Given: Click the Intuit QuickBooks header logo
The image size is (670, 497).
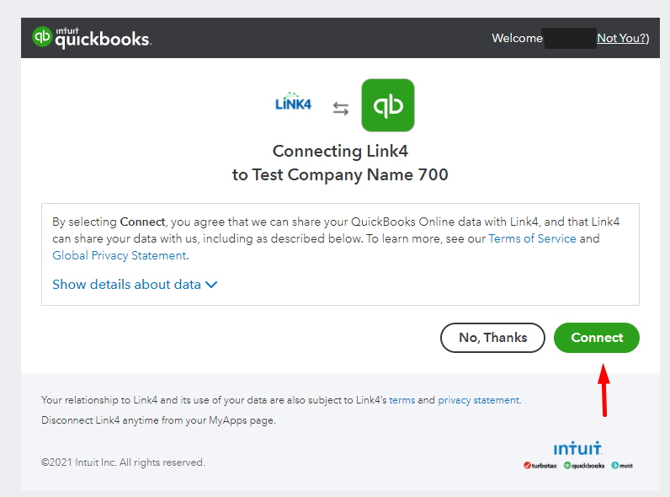Looking at the screenshot, I should coord(92,38).
